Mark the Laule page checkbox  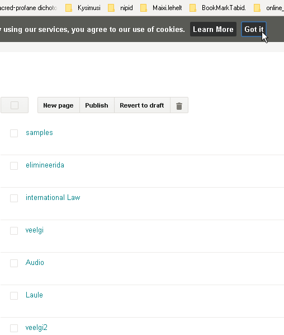14,295
